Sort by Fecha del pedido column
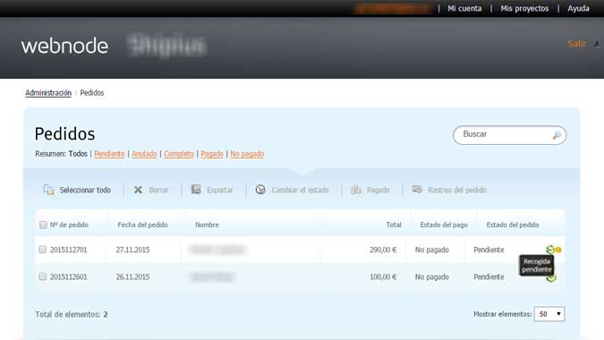Viewport: 604px width, 340px height. [x=142, y=225]
